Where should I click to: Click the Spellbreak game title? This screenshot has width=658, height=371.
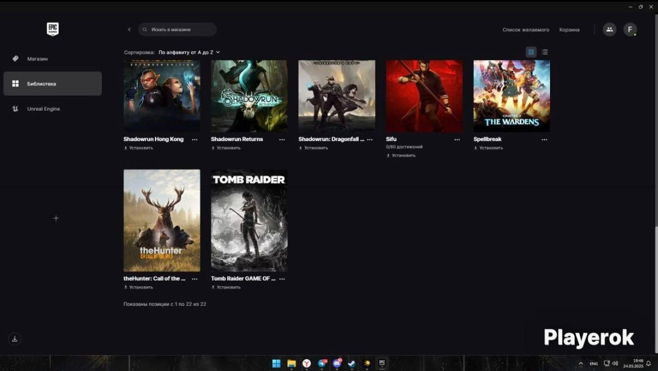[487, 139]
